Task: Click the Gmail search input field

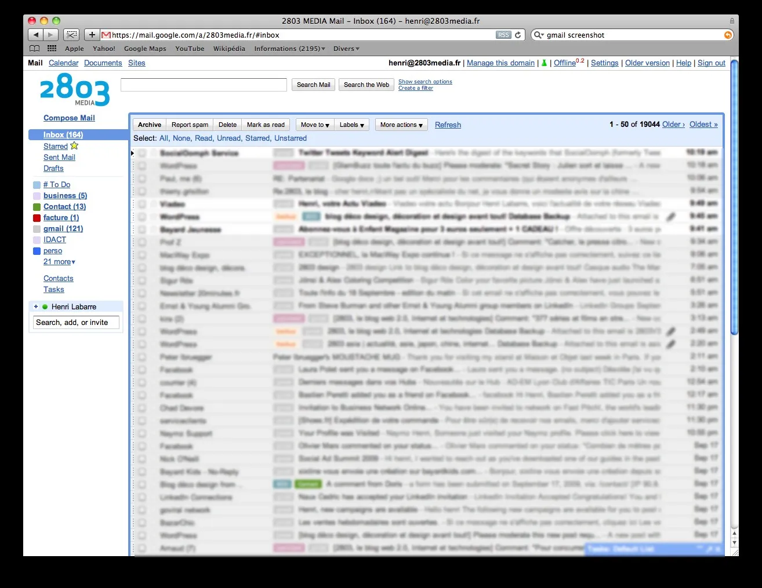Action: 204,85
